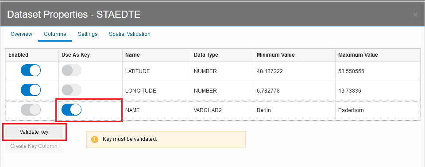Close the Dataset Properties dialog
Image resolution: width=425 pixels, height=167 pixels.
(x=415, y=15)
